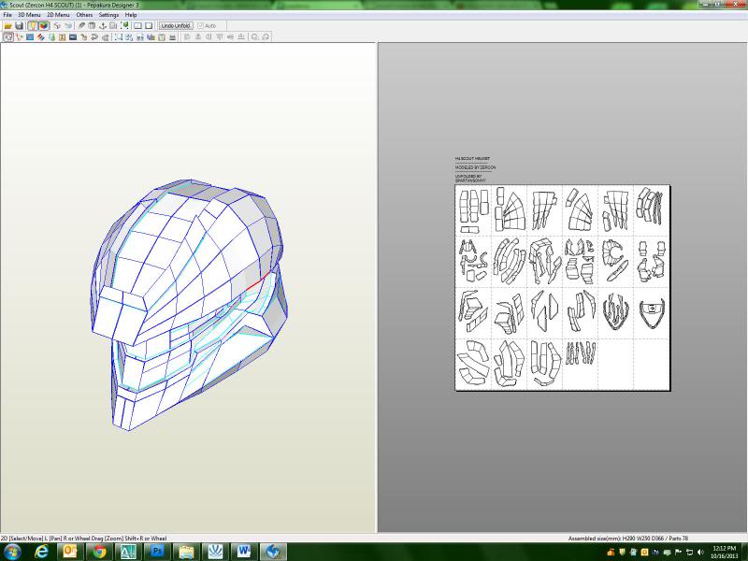Click the volume speaker icon in system tray

tap(700, 552)
